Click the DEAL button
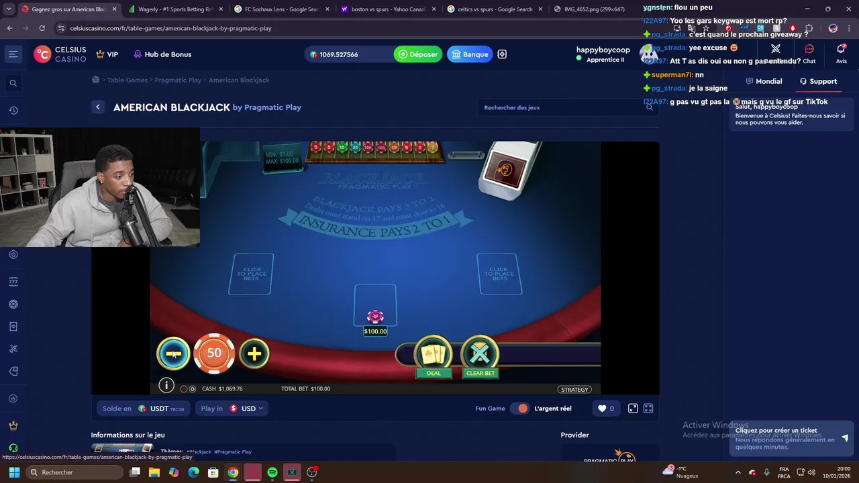This screenshot has height=483, width=859. point(434,357)
